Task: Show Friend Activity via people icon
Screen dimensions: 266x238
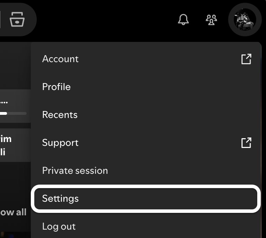Action: pos(211,20)
